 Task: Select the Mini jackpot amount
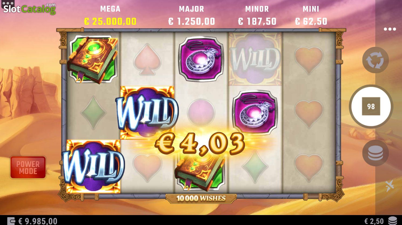click(311, 22)
